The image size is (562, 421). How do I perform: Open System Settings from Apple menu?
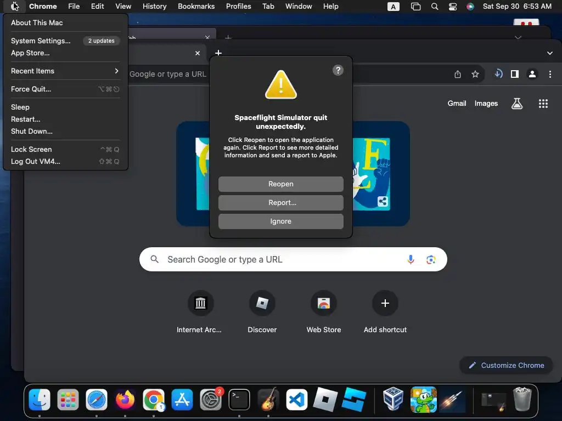coord(65,41)
